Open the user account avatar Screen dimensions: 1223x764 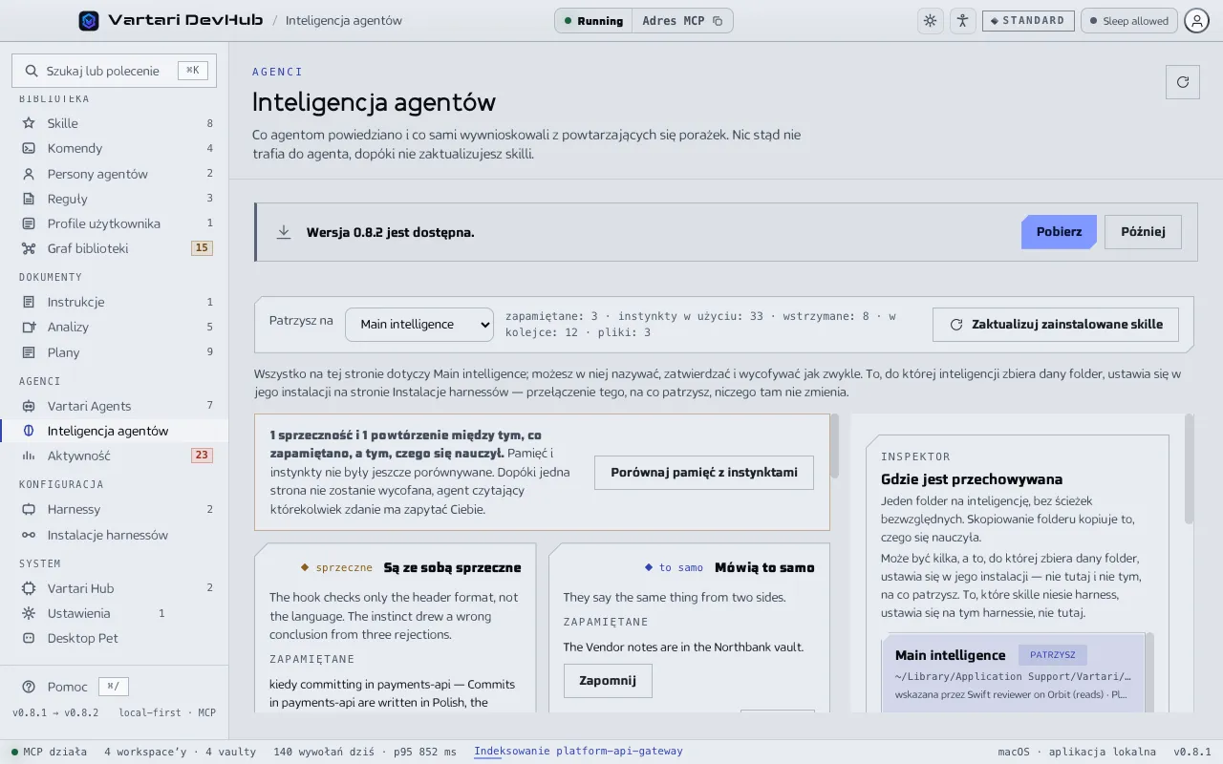click(x=1196, y=21)
